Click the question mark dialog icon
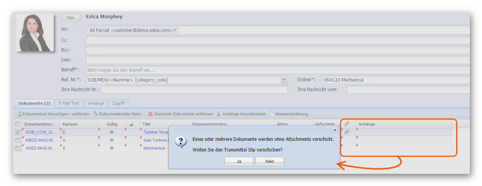 pyautogui.click(x=181, y=142)
